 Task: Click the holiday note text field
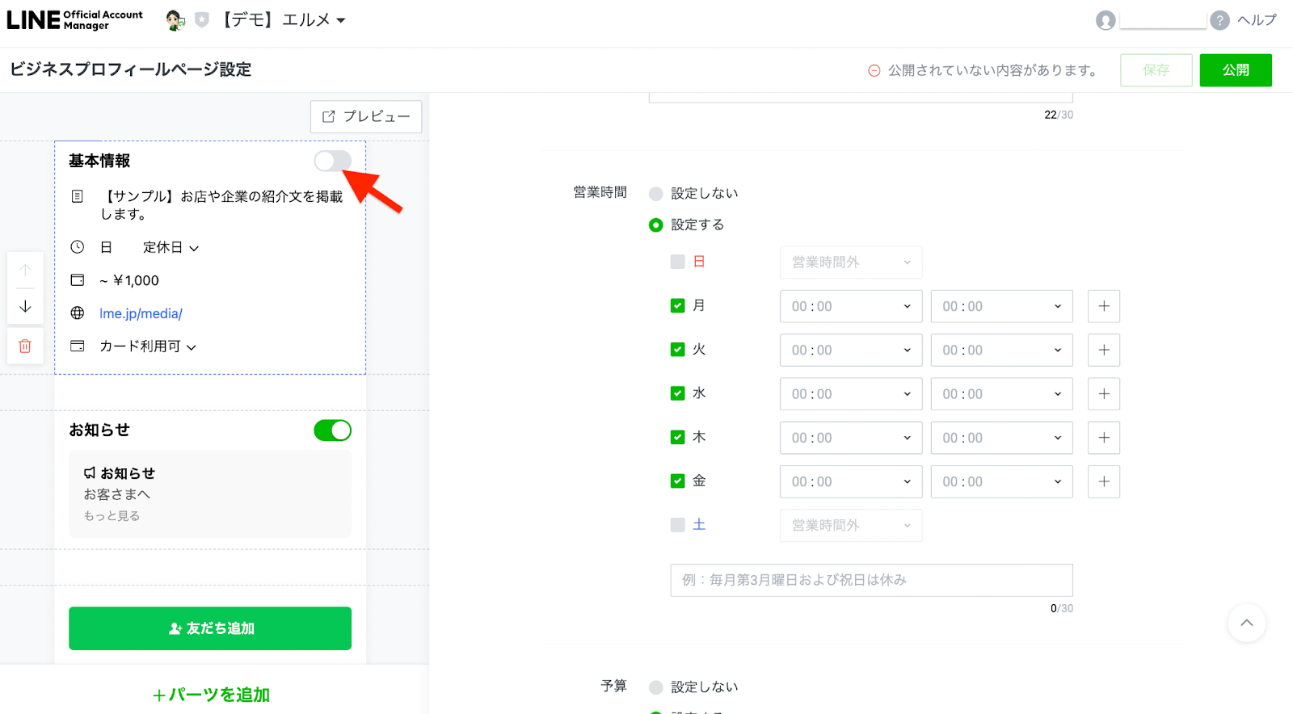click(871, 580)
